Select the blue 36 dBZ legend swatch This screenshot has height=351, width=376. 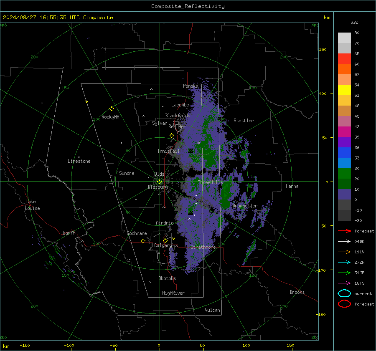[x=344, y=153]
